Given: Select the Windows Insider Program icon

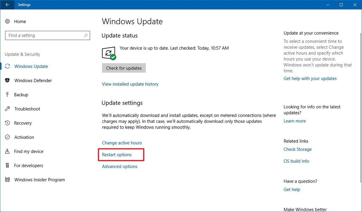Looking at the screenshot, I should [8, 179].
